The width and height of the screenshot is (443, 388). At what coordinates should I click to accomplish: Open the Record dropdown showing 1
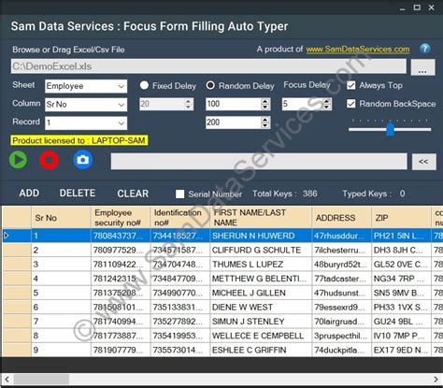tap(86, 122)
